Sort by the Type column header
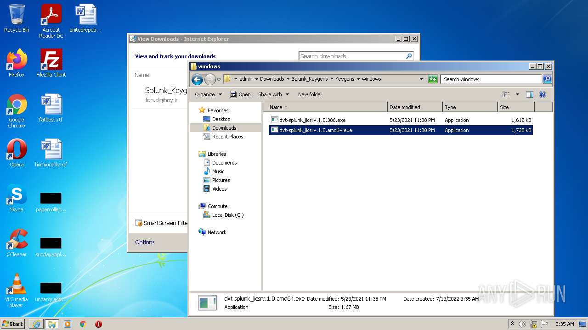588x330 pixels. pos(470,107)
